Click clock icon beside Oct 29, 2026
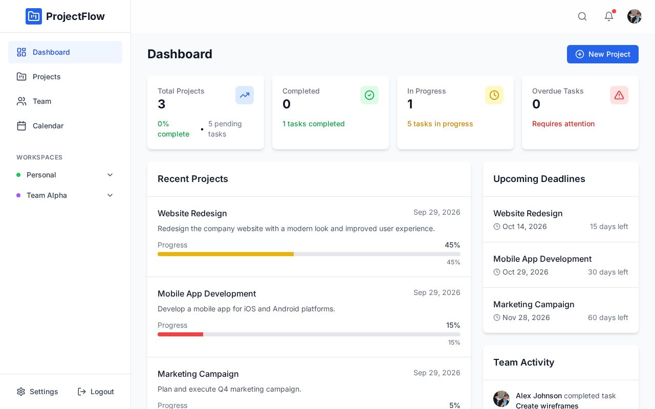 pyautogui.click(x=497, y=272)
